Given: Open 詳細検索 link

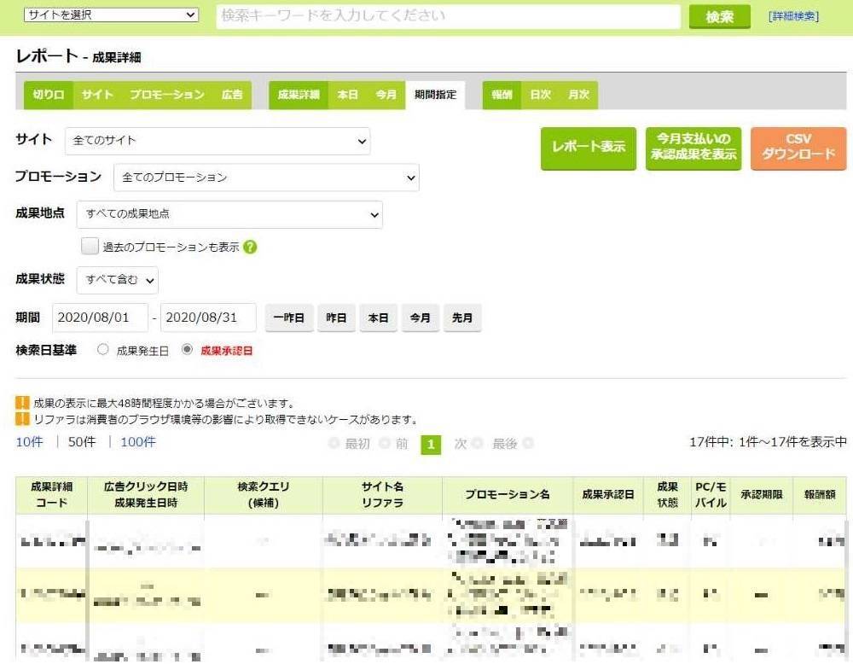Looking at the screenshot, I should [x=793, y=16].
